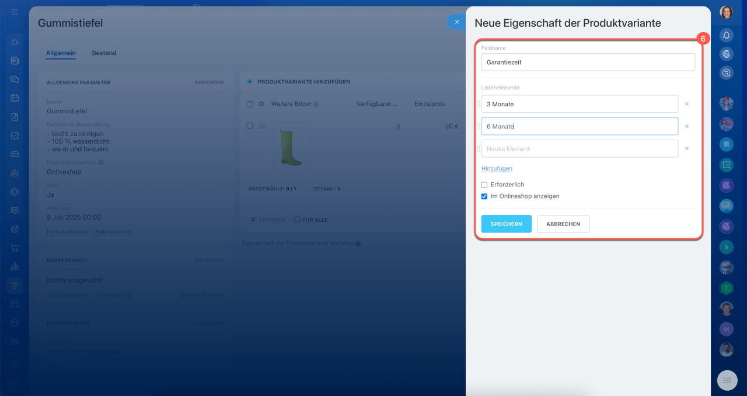
Task: Open the product variant row actions menu
Action: pyautogui.click(x=262, y=126)
